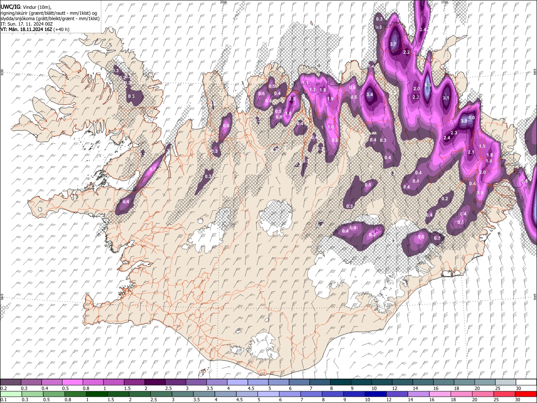Click the light pink 16 swatch in the lower legend row
The height and width of the screenshot is (403, 537).
point(440,394)
